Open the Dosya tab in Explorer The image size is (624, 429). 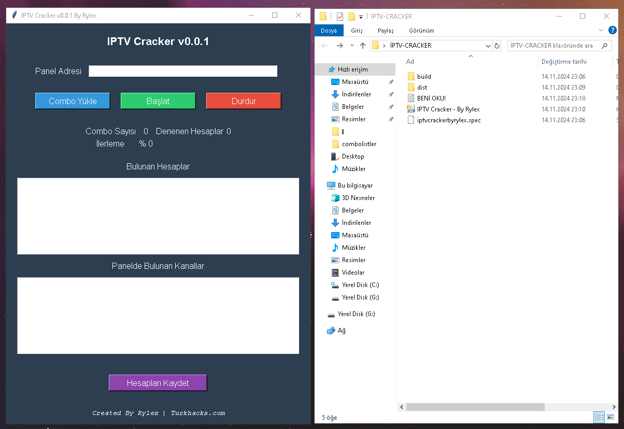[329, 31]
